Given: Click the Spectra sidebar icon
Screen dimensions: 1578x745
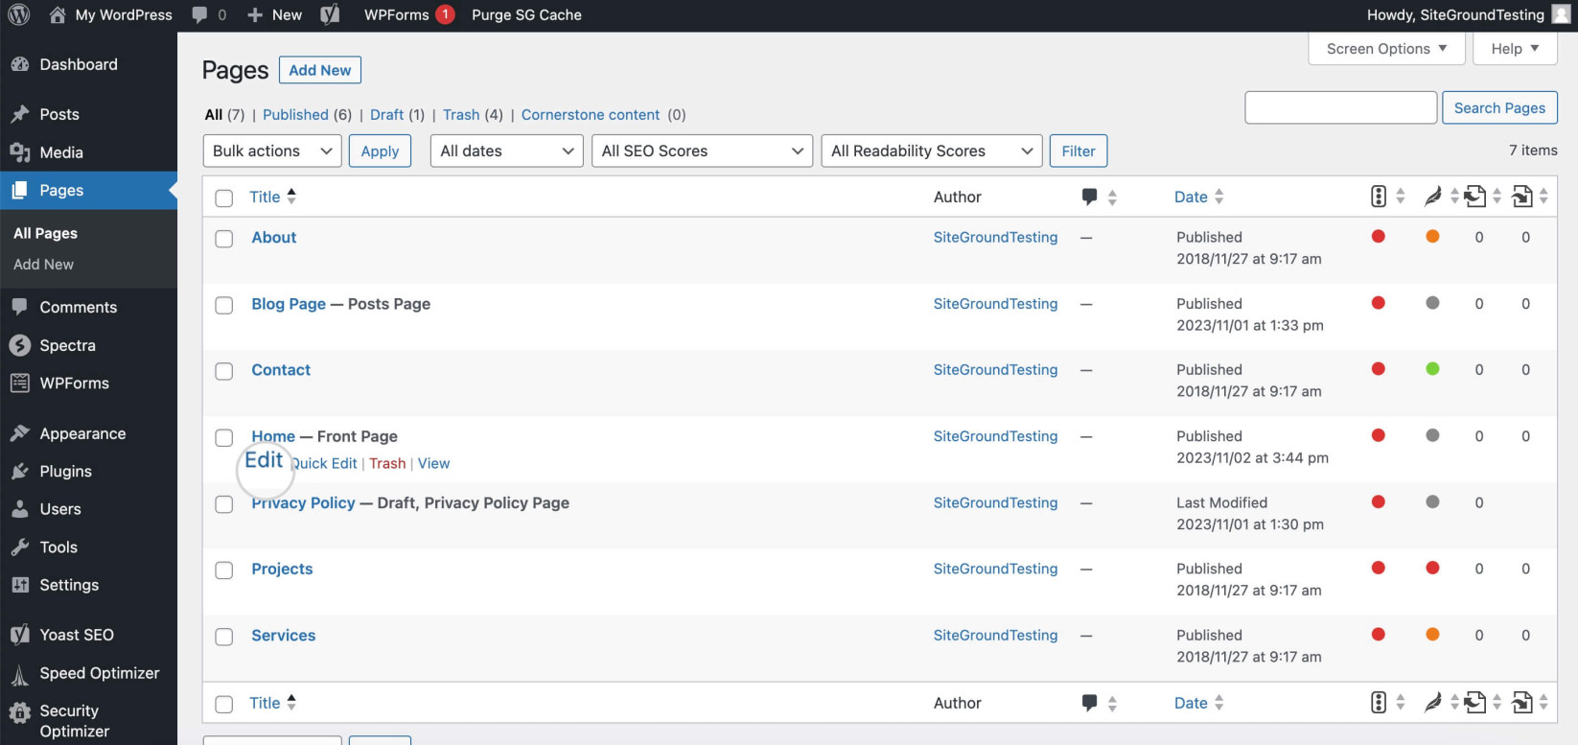Looking at the screenshot, I should [20, 345].
